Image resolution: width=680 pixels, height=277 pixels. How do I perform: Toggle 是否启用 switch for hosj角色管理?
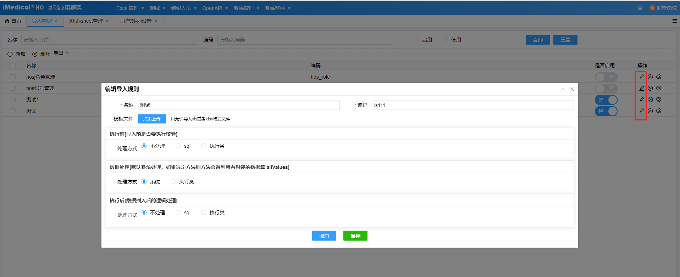pyautogui.click(x=606, y=77)
